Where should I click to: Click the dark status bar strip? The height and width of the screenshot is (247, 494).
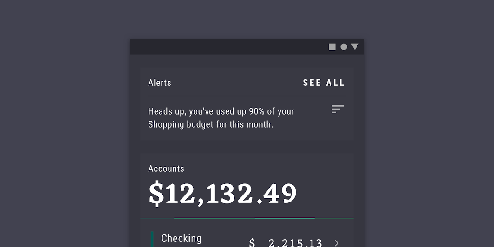click(247, 47)
